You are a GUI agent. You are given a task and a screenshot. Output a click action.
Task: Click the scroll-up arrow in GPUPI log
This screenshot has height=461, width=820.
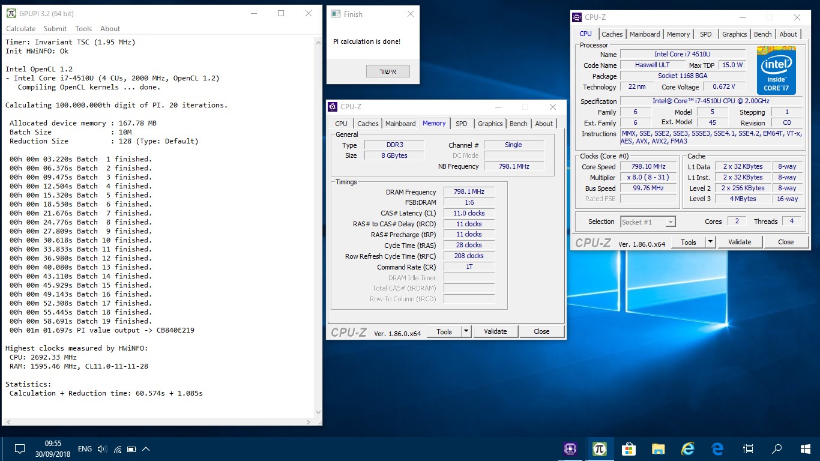coord(318,41)
